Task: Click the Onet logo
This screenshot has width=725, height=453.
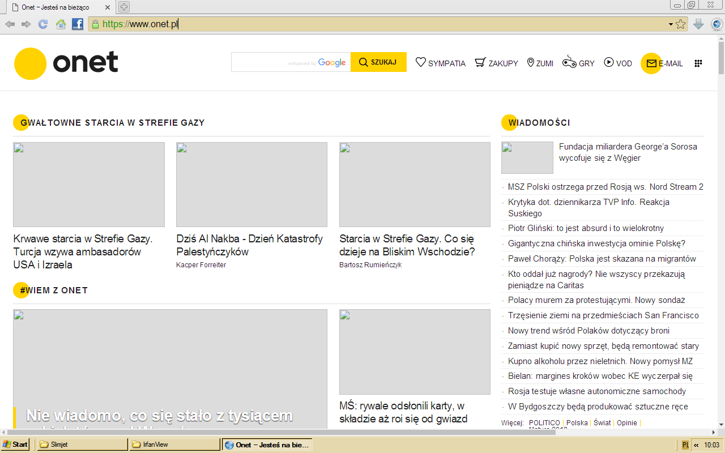Action: (x=66, y=63)
